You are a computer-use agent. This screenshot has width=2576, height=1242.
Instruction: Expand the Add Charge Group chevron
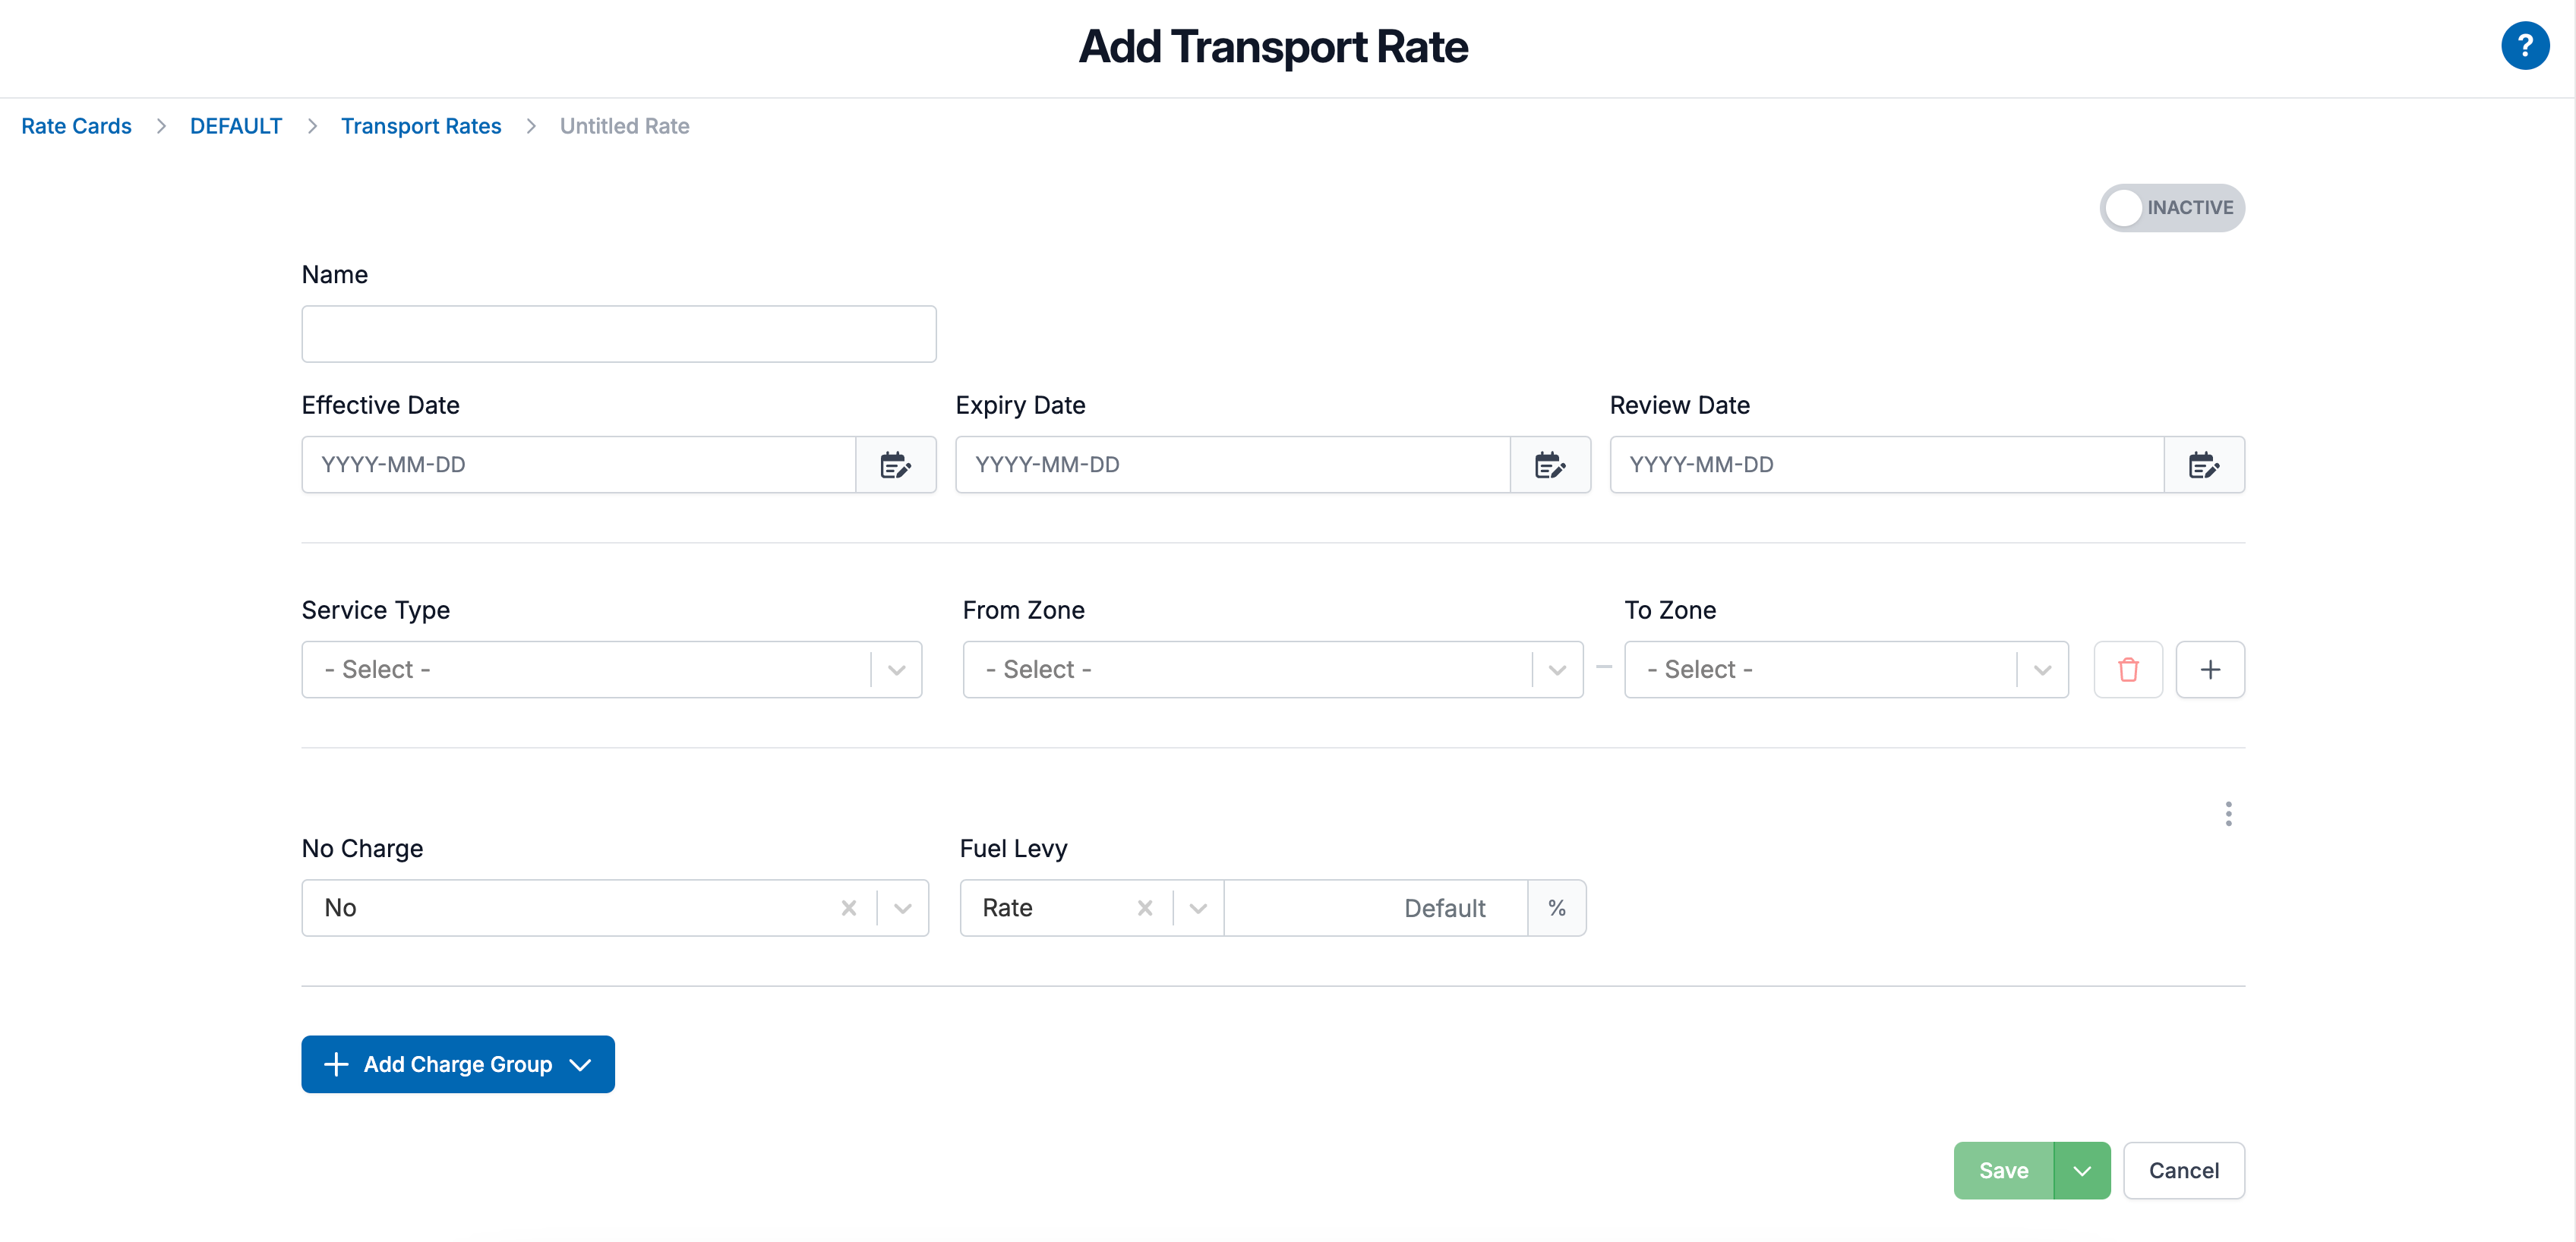(x=581, y=1064)
